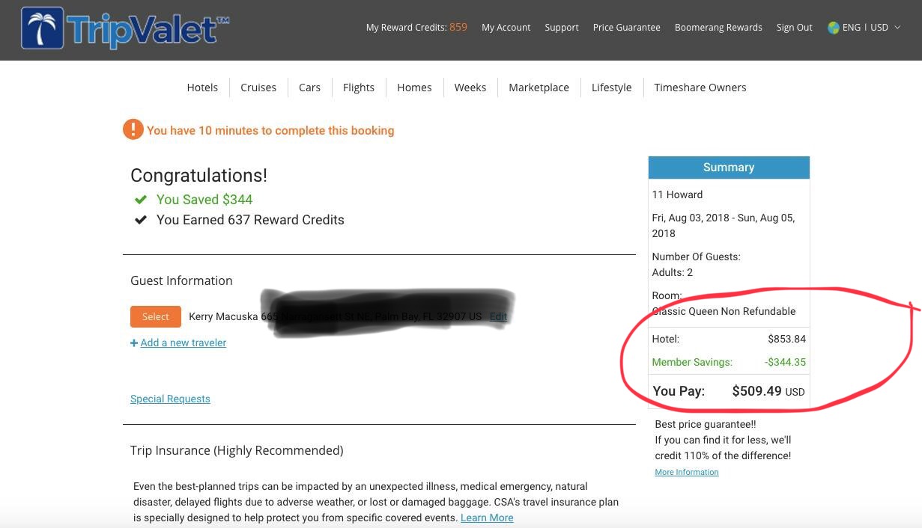Image resolution: width=922 pixels, height=528 pixels.
Task: Click the Adults: 2 guest count
Action: [x=673, y=272]
